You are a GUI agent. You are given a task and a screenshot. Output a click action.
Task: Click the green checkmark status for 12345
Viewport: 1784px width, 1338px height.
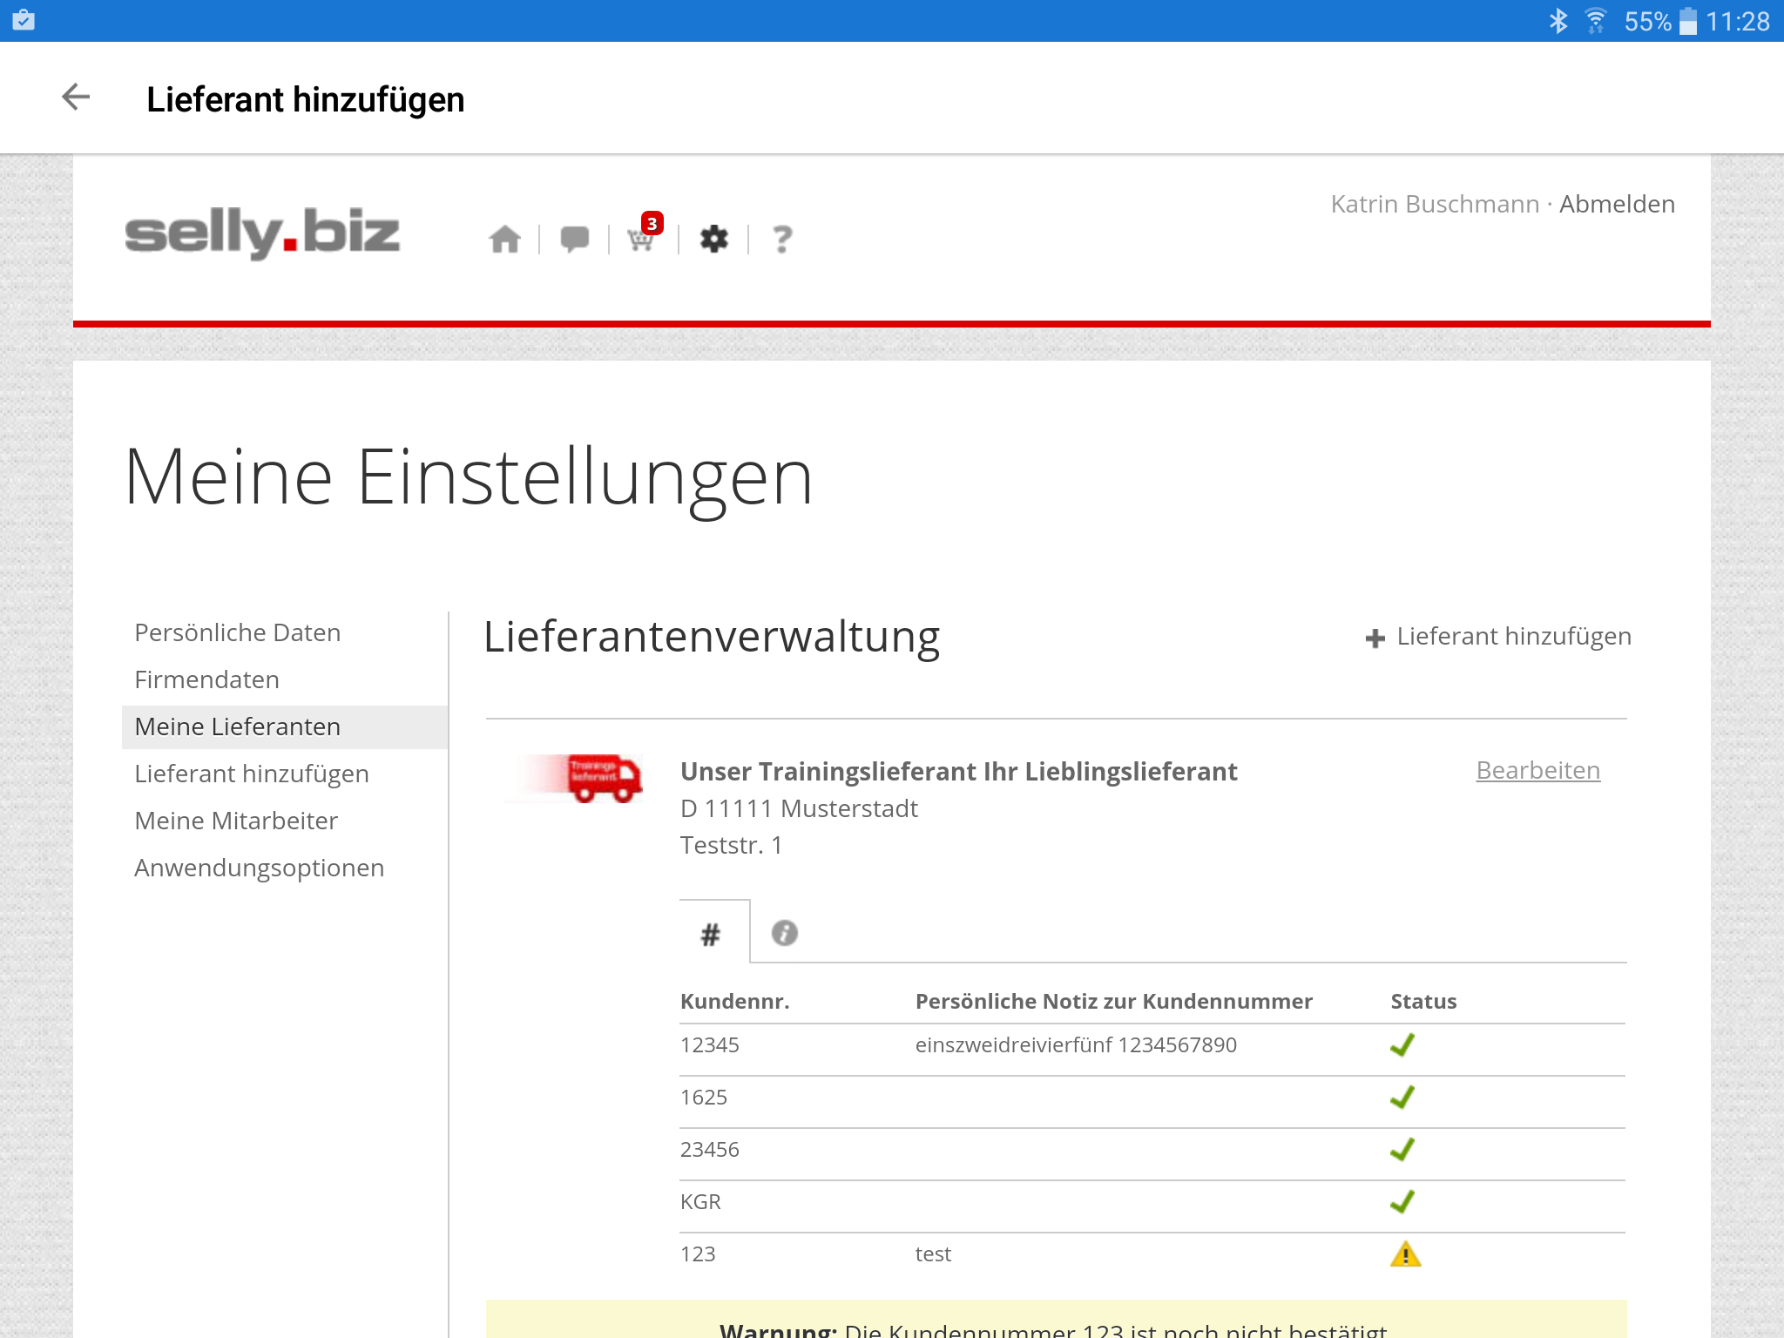[1402, 1045]
